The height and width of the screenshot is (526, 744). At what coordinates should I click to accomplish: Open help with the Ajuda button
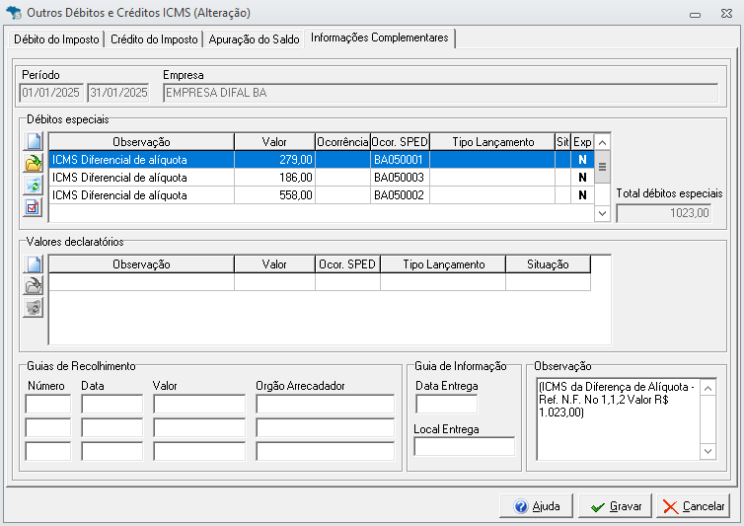click(537, 506)
